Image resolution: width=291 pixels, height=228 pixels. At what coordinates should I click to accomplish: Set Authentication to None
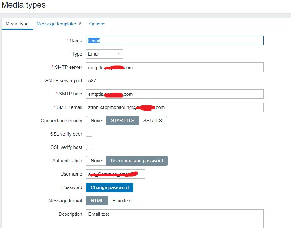point(96,161)
